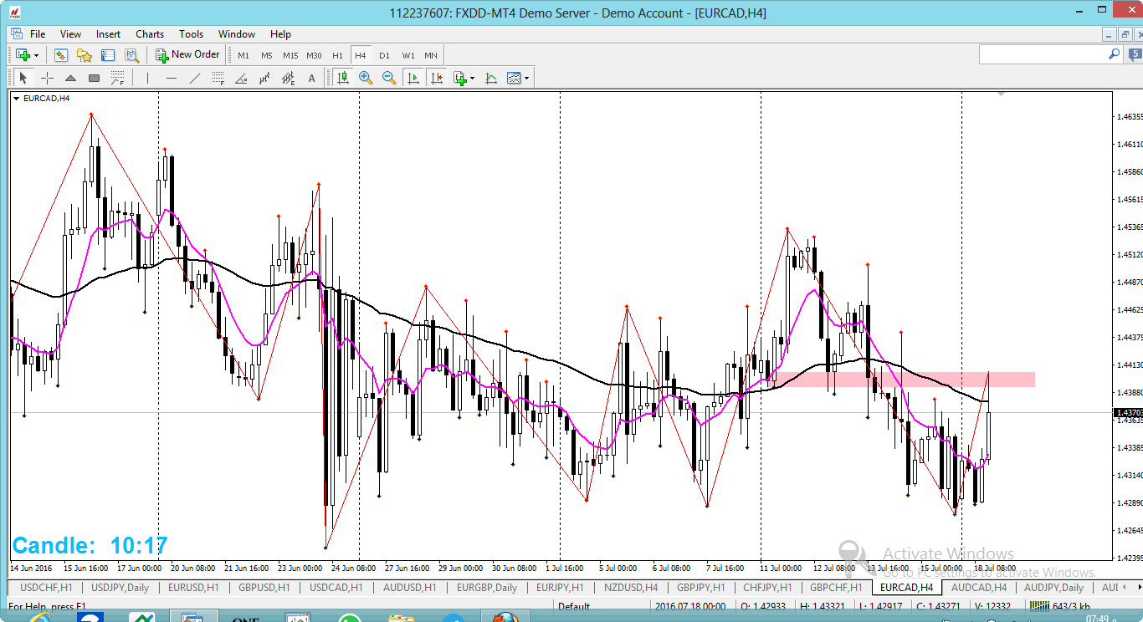Select the Fibonacci retracement tool
The height and width of the screenshot is (622, 1143).
click(218, 78)
